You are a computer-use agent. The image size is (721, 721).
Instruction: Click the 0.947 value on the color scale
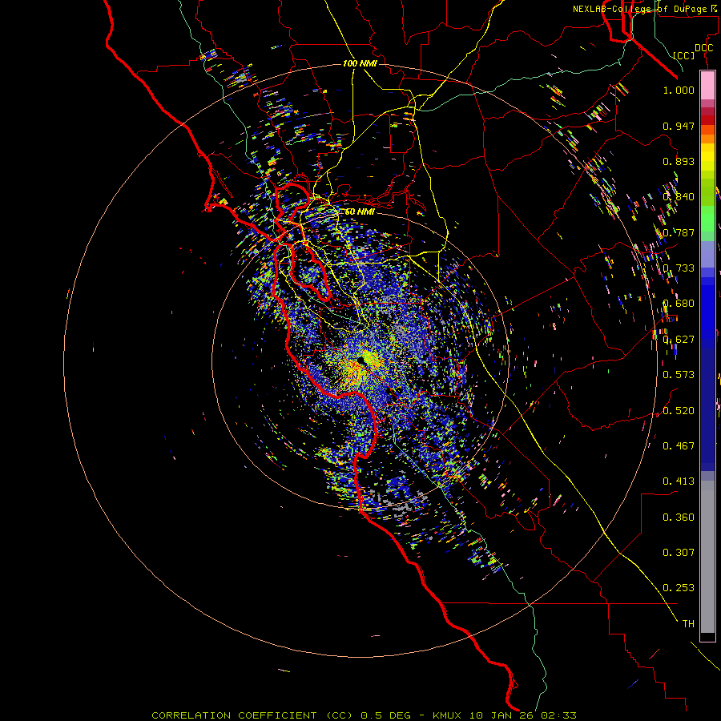click(679, 126)
